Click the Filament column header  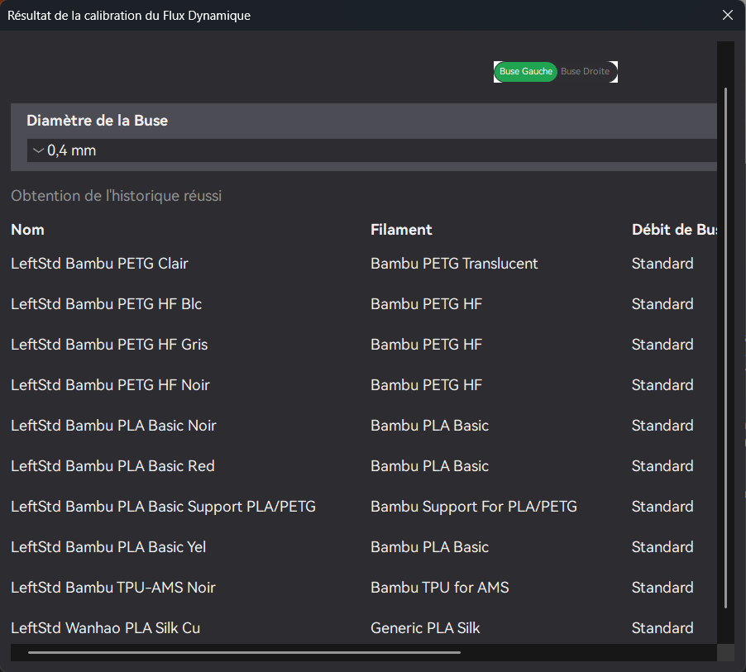click(401, 230)
